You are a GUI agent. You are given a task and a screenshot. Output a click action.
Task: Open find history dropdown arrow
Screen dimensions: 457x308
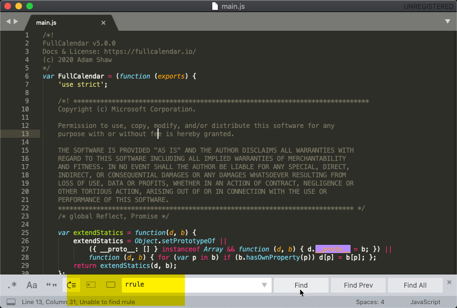click(264, 285)
